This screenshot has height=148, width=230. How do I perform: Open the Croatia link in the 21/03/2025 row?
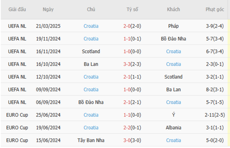(x=91, y=26)
